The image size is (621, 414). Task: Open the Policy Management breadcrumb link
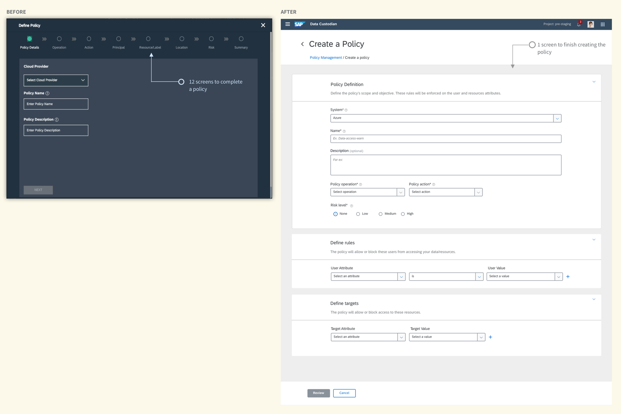point(326,58)
